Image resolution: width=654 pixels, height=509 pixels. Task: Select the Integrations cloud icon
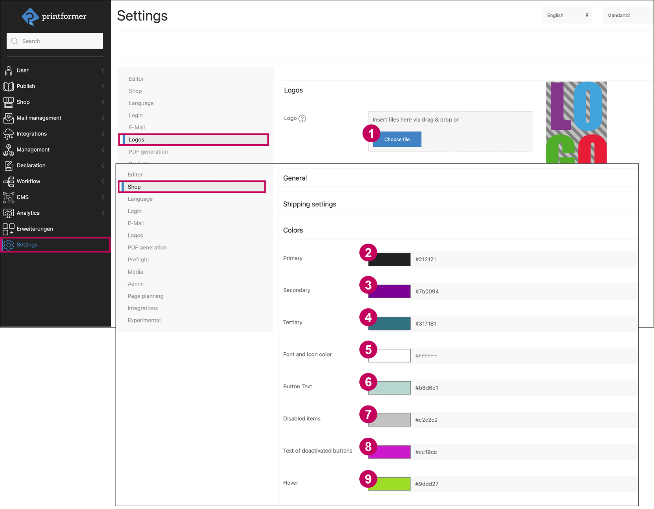coord(9,134)
